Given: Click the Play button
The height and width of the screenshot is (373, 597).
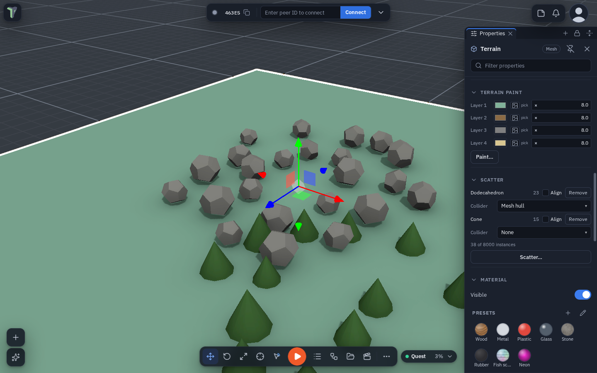Looking at the screenshot, I should click(297, 356).
